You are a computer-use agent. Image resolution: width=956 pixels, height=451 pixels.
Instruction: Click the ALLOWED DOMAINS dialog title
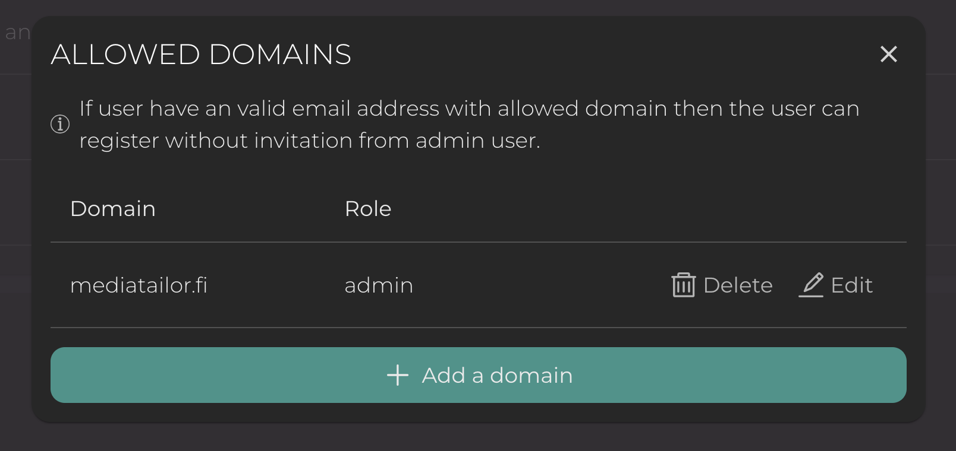[201, 55]
